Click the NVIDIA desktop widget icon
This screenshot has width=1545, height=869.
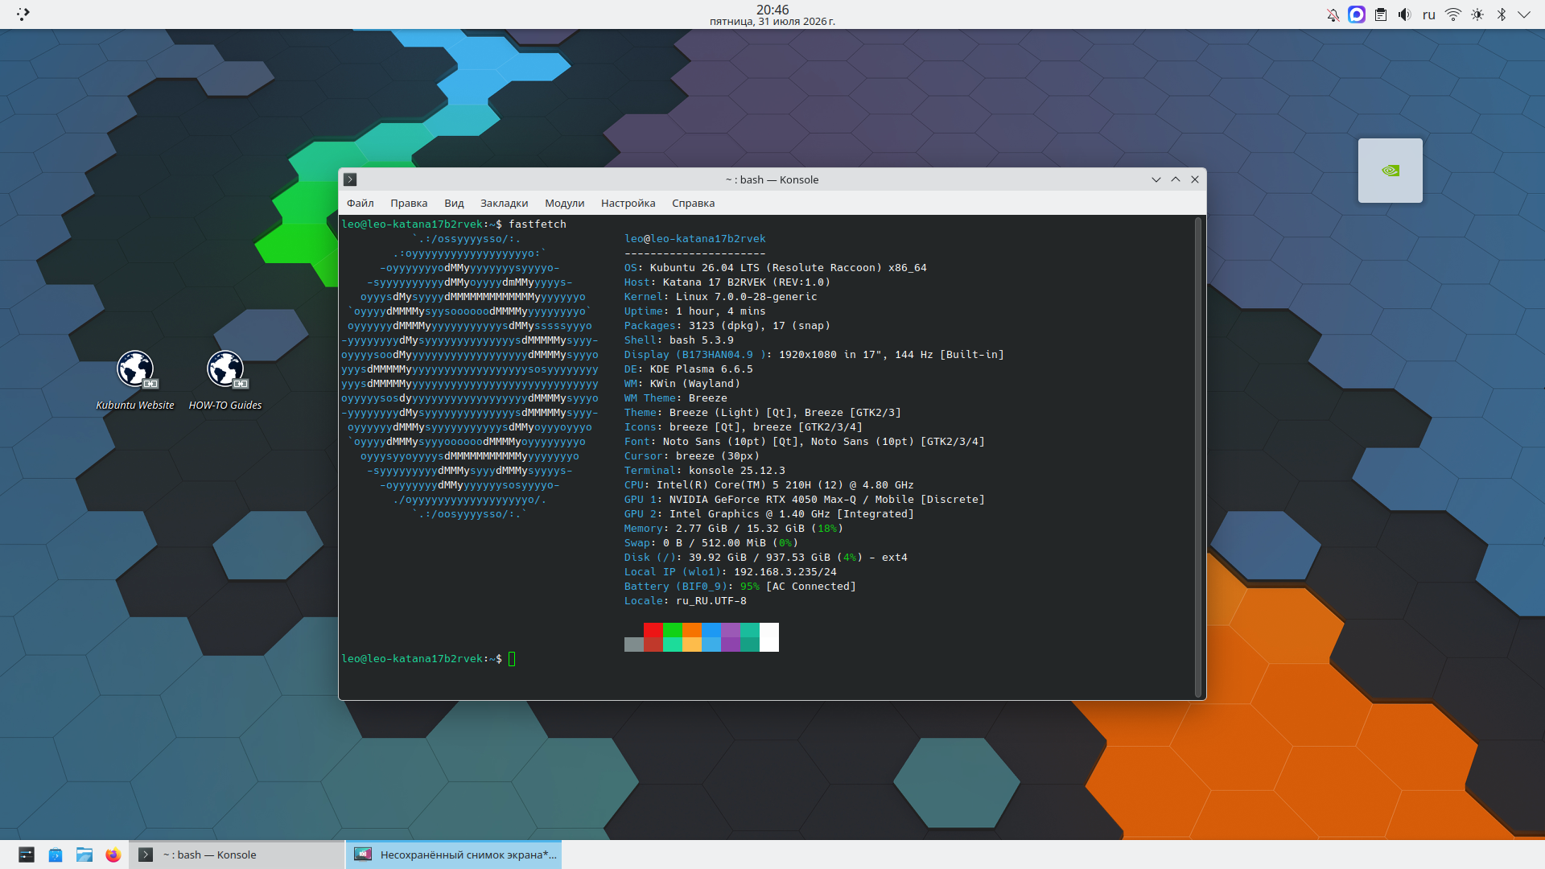[1390, 171]
